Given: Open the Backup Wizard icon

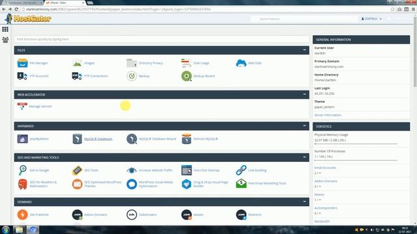Looking at the screenshot, I should 186,76.
